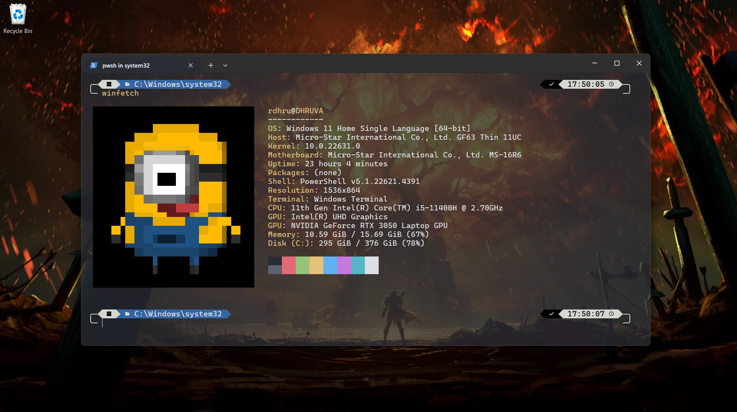The height and width of the screenshot is (412, 737).
Task: Click the Shell 'PowerShell v5.1.22621.4391' line
Action: click(x=344, y=182)
